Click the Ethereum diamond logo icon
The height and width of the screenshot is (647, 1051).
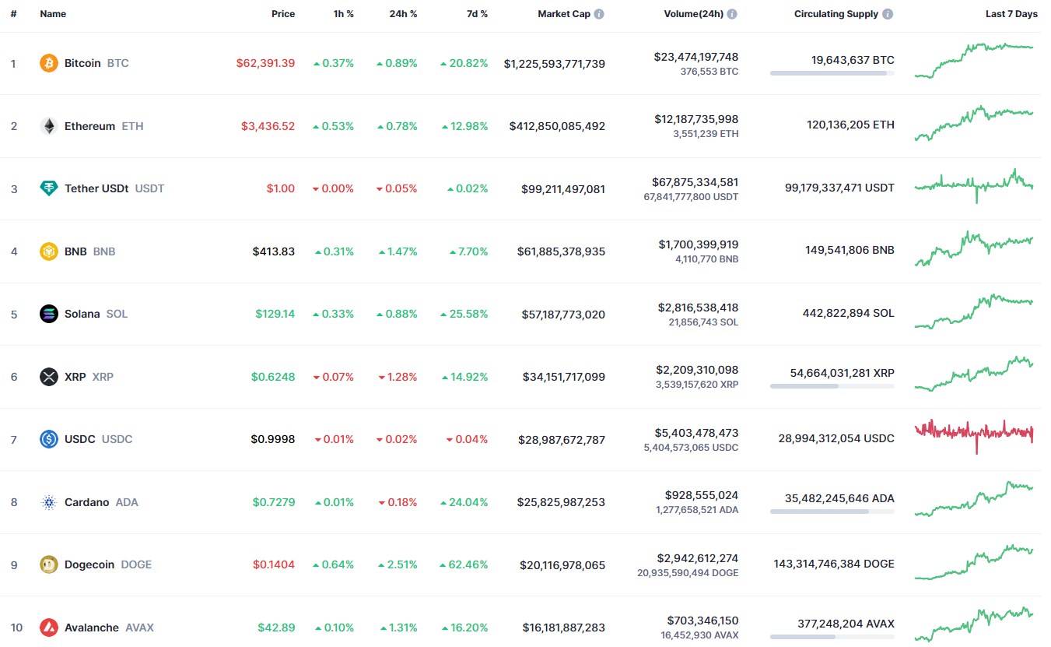pos(49,126)
